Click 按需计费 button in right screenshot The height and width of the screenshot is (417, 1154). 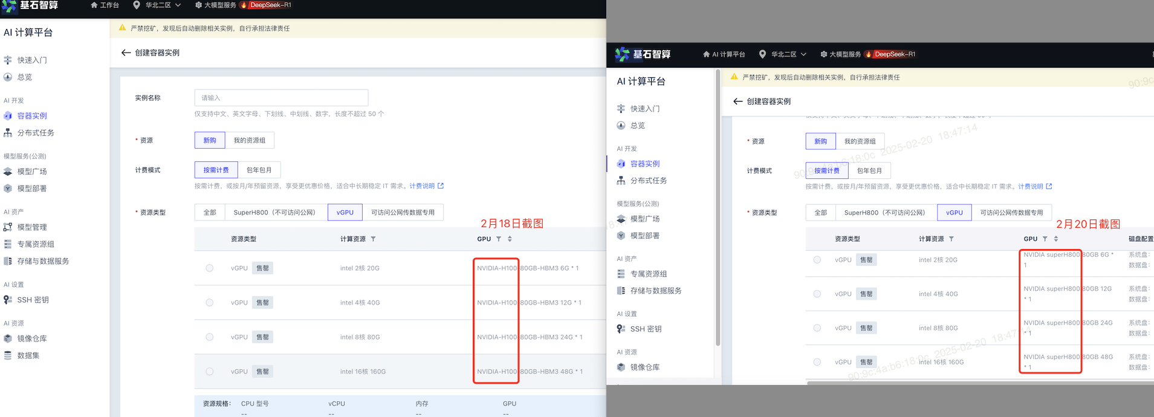(827, 171)
